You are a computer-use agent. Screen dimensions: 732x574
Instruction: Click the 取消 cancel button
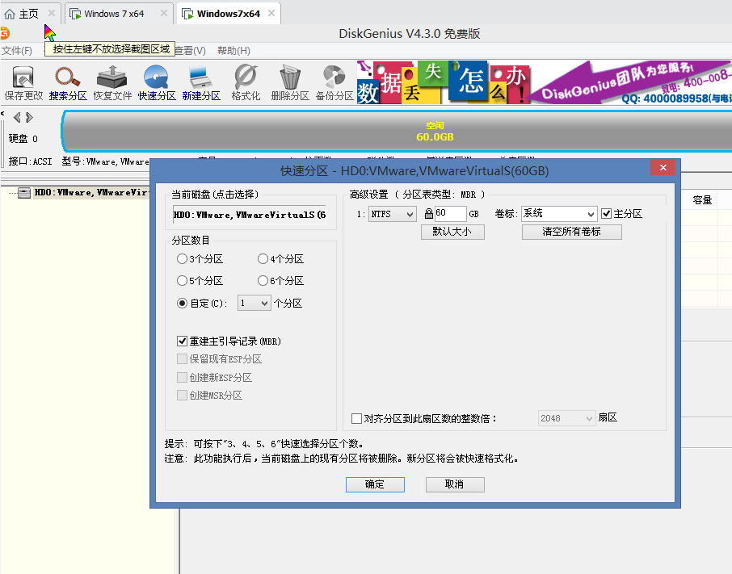(x=455, y=484)
